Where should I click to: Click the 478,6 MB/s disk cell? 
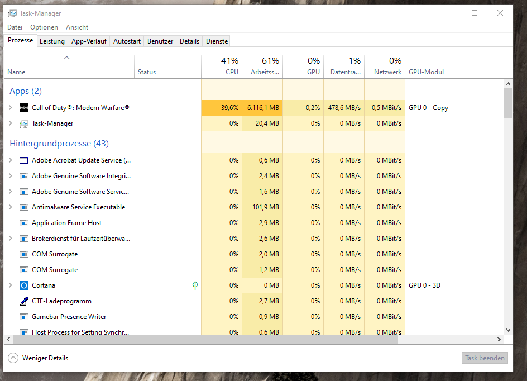pos(344,108)
